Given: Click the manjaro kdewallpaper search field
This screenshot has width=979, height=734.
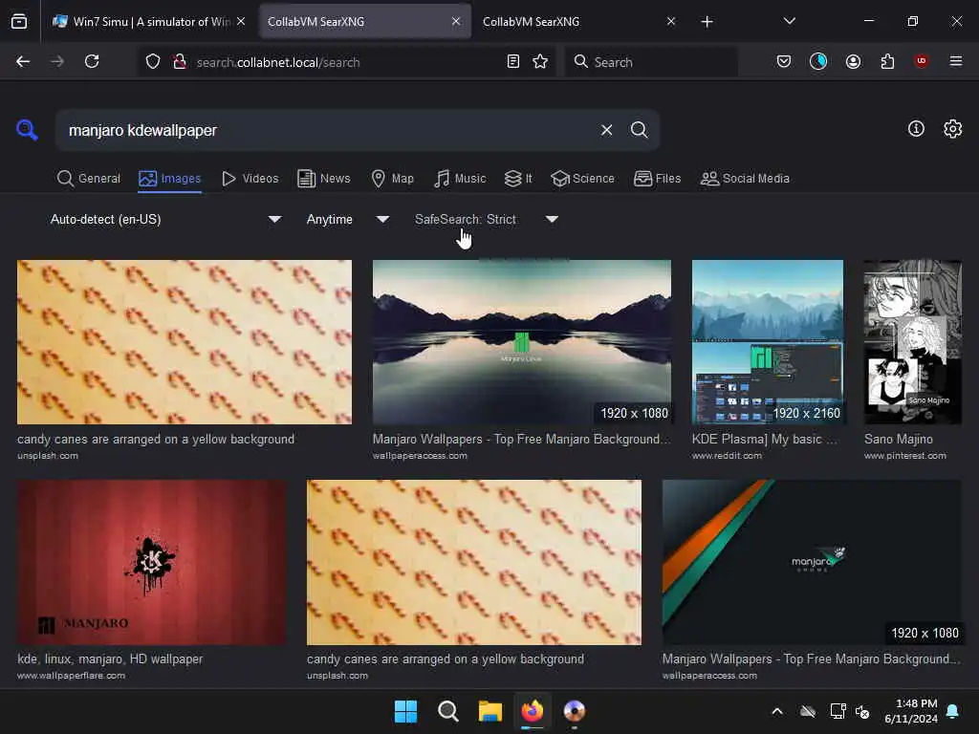Looking at the screenshot, I should coord(328,130).
